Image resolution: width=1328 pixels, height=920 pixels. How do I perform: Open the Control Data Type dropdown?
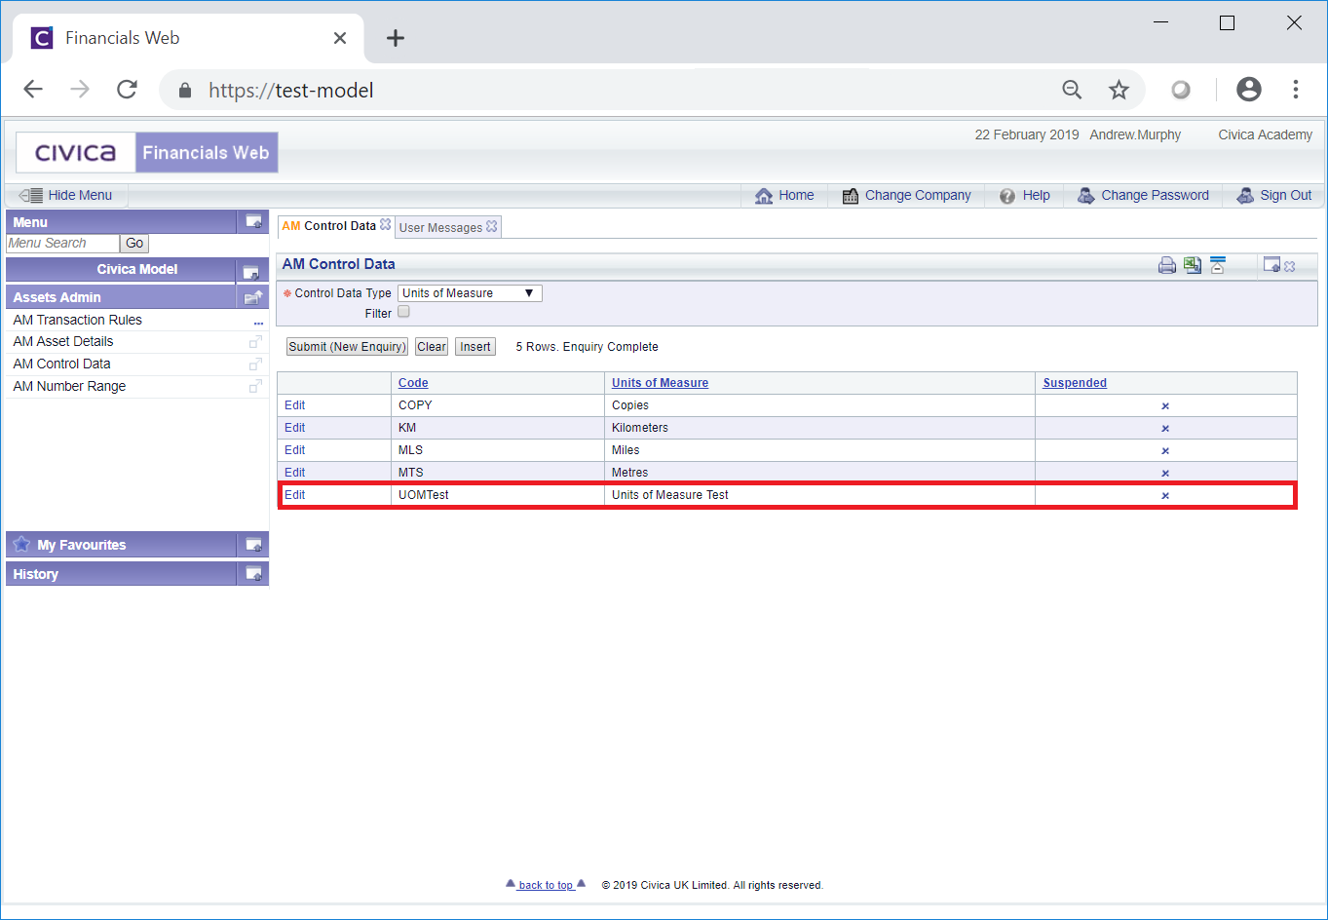[x=470, y=293]
